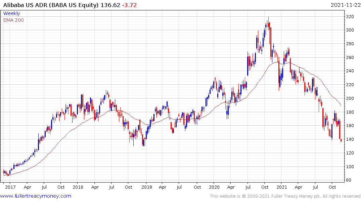The width and height of the screenshot is (361, 201).
Task: Click the 100 price axis label
Action: (350, 166)
